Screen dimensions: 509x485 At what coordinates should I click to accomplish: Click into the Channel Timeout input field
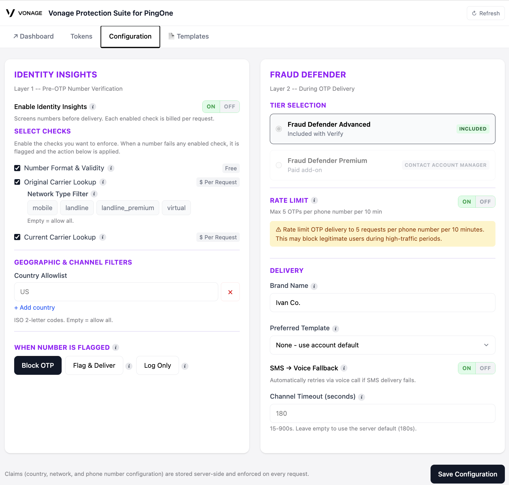(x=382, y=413)
